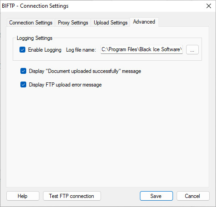Screen dimensions: 216x207
Task: Click the "Document uploaded successfully" label text
Action: pos(85,71)
